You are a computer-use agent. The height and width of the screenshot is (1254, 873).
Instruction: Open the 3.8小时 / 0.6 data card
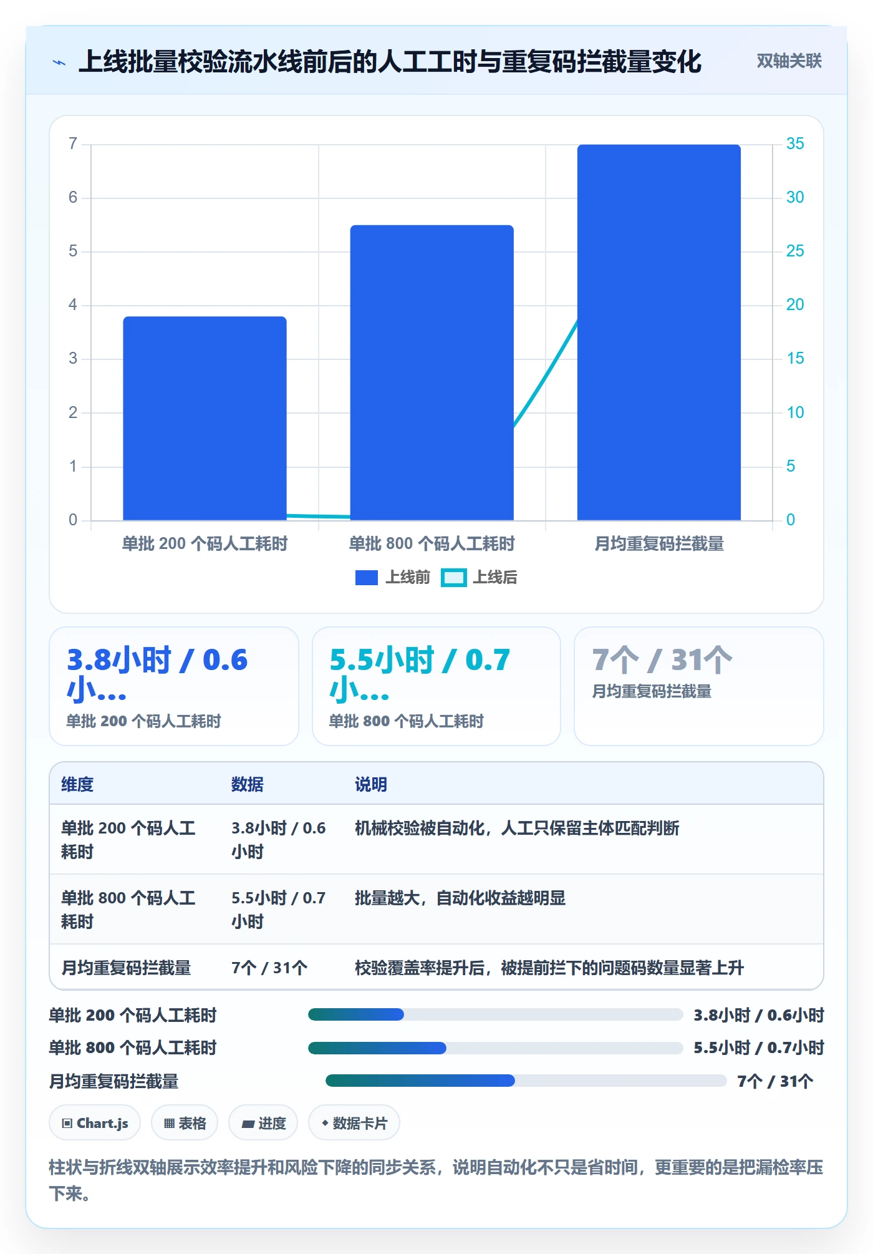click(174, 686)
